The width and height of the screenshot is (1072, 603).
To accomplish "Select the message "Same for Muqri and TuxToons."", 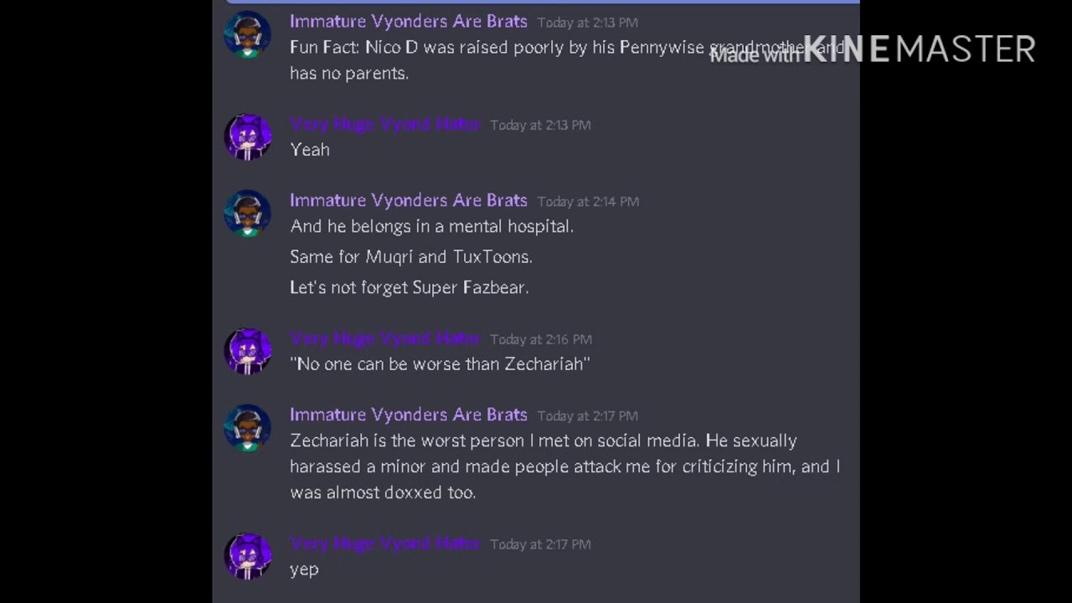I will 410,257.
